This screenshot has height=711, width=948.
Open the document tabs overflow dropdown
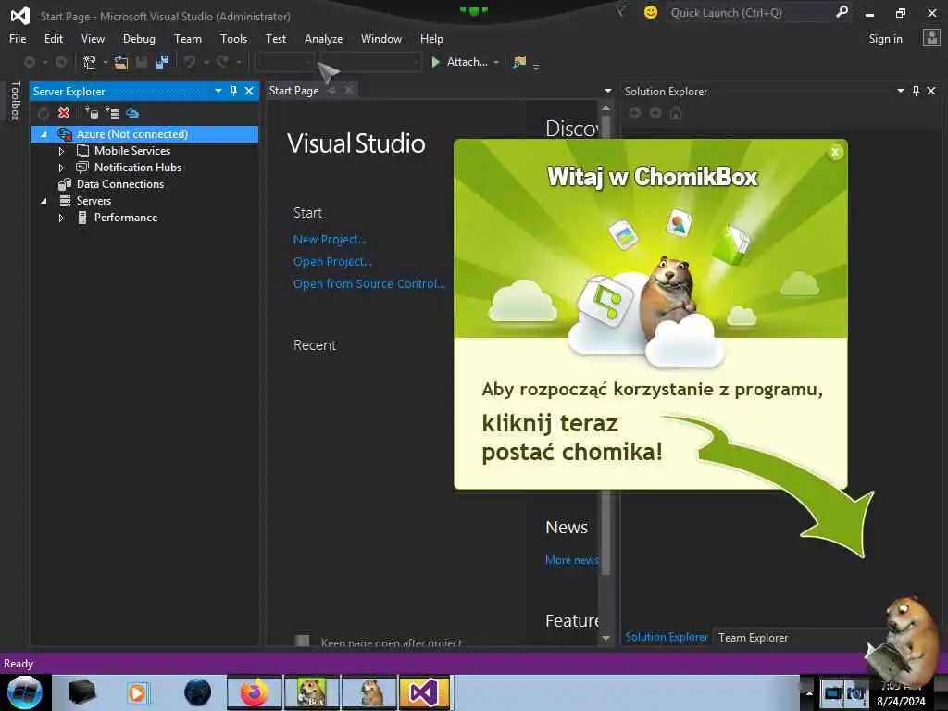pos(607,92)
